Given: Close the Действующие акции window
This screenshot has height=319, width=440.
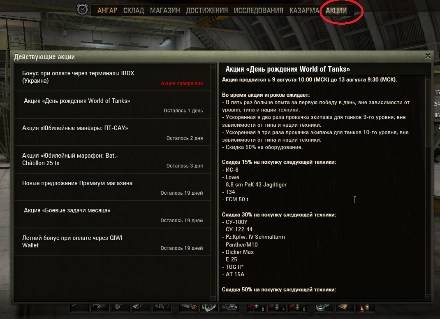Looking at the screenshot, I should click(x=428, y=56).
